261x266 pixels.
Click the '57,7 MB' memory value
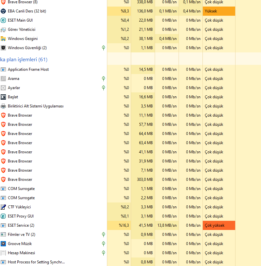(146, 124)
